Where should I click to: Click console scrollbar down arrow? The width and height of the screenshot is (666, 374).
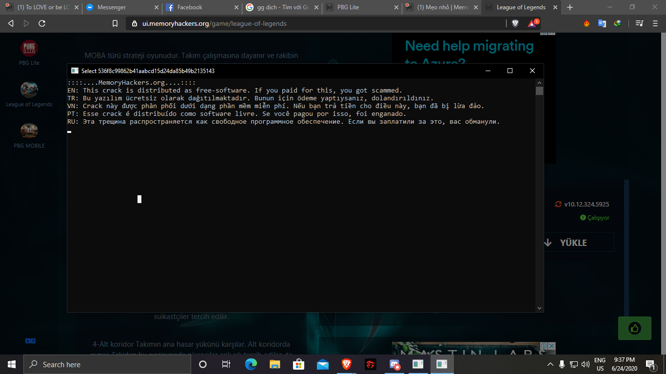click(x=539, y=308)
